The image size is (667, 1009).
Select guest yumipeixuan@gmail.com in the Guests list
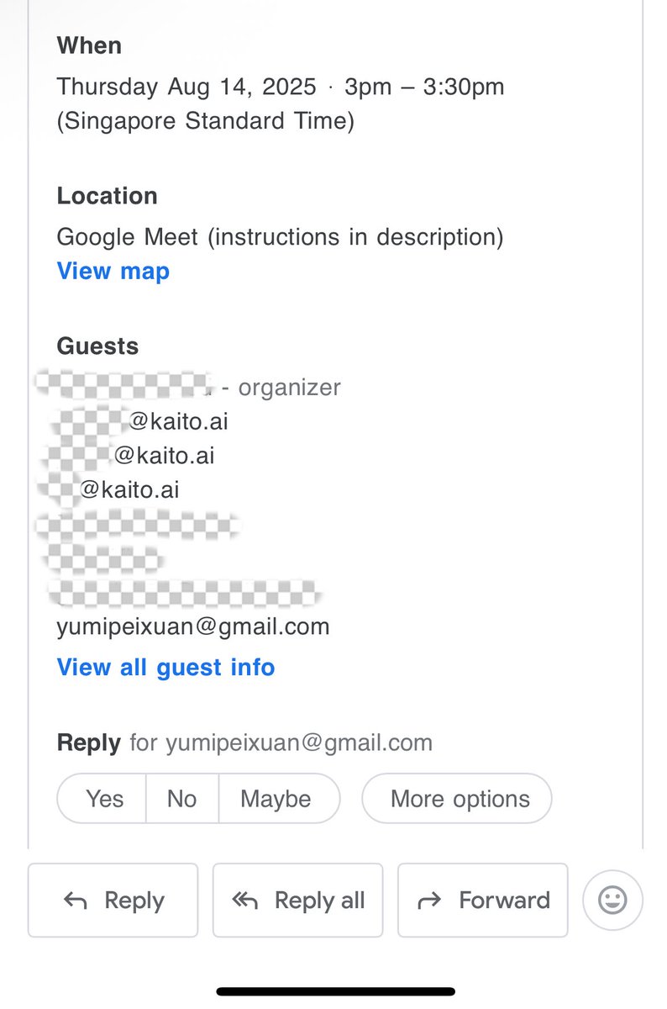pyautogui.click(x=193, y=626)
